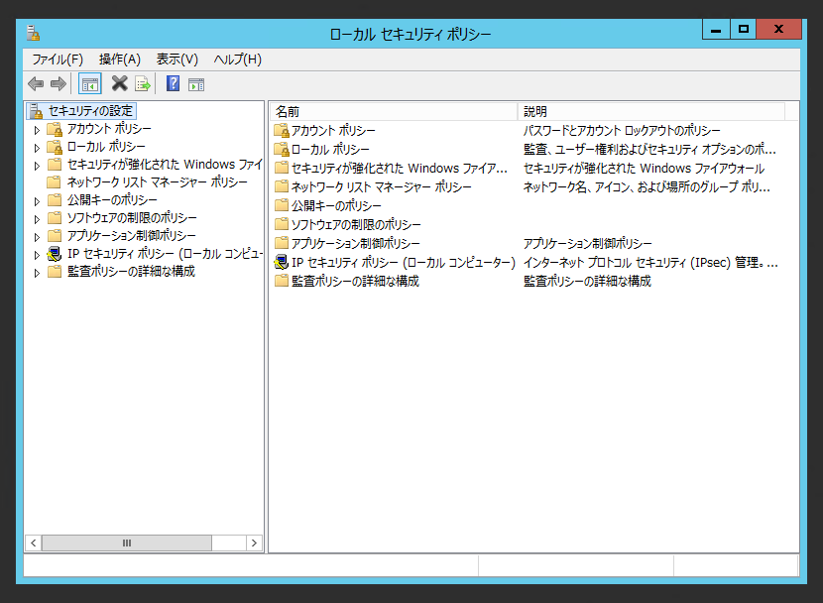
Task: Select ローカル ポリシー label in tree
Action: [x=106, y=147]
